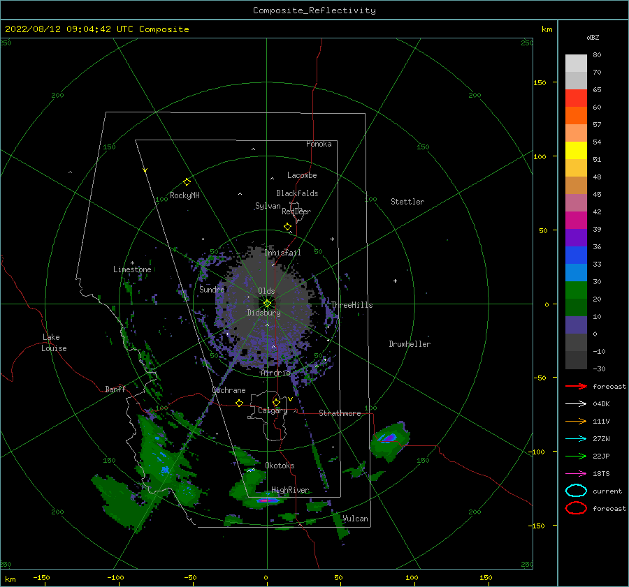Image resolution: width=629 pixels, height=587 pixels.
Task: Click the green 22JP arrow icon
Action: [576, 456]
